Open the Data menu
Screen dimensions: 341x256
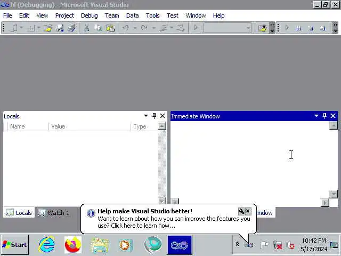[x=133, y=15]
